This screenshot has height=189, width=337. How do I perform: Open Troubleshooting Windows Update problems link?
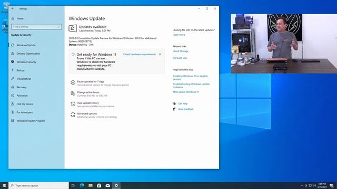click(191, 86)
